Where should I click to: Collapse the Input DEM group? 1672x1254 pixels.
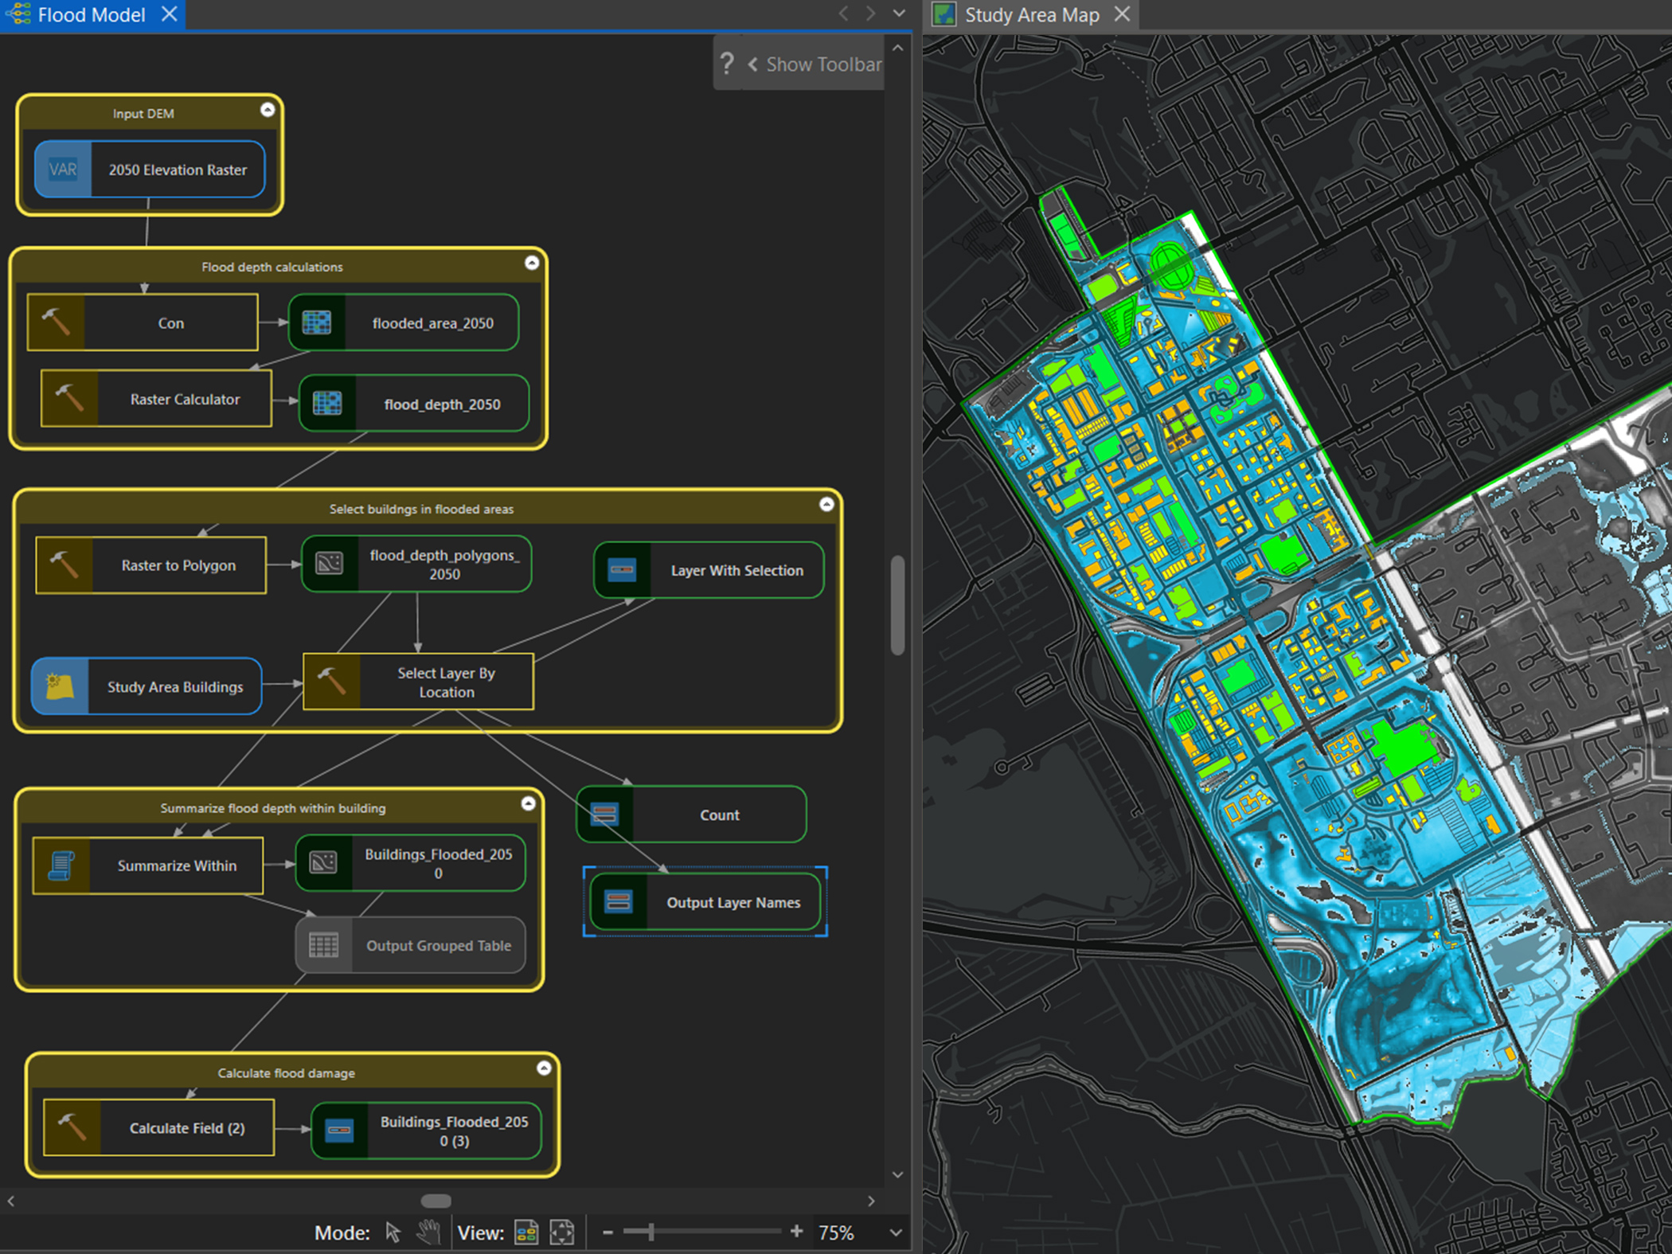point(268,110)
